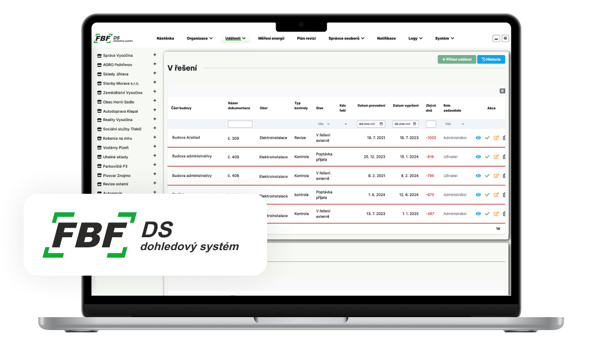The image size is (603, 347).
Task: Click the AGRO Pelhřimov organization icon
Action: (x=99, y=65)
